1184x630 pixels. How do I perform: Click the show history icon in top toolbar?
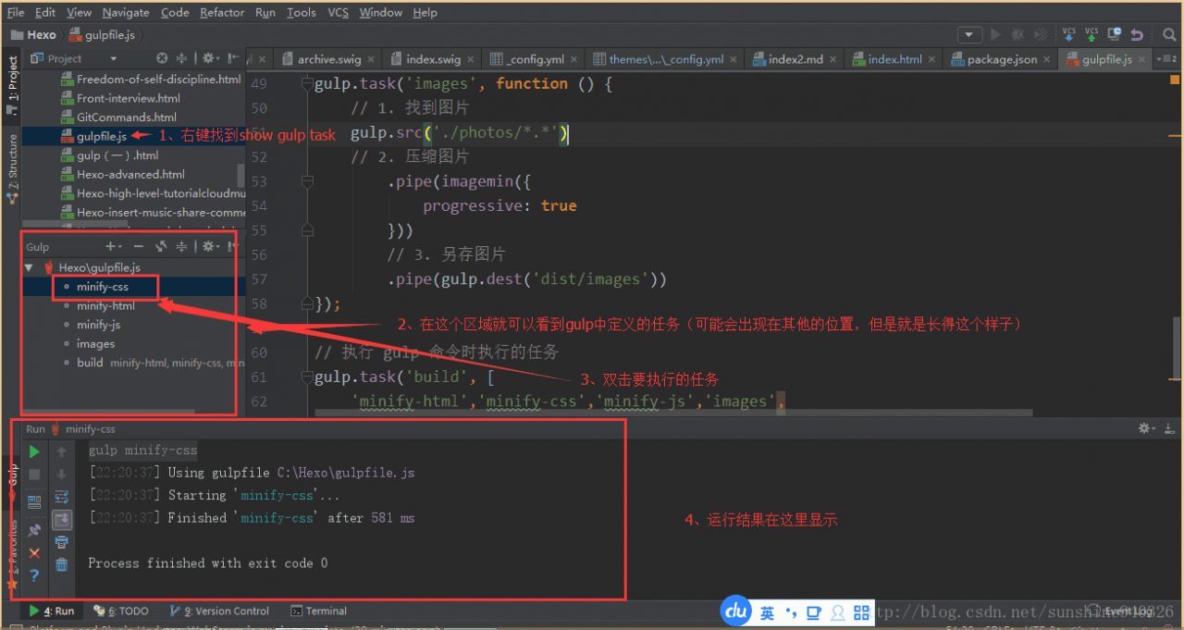[x=1114, y=34]
